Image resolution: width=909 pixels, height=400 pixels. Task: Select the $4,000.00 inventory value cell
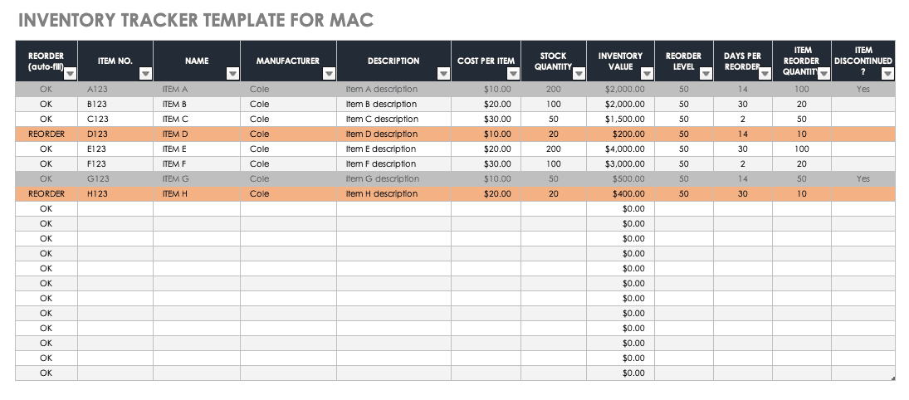point(620,149)
